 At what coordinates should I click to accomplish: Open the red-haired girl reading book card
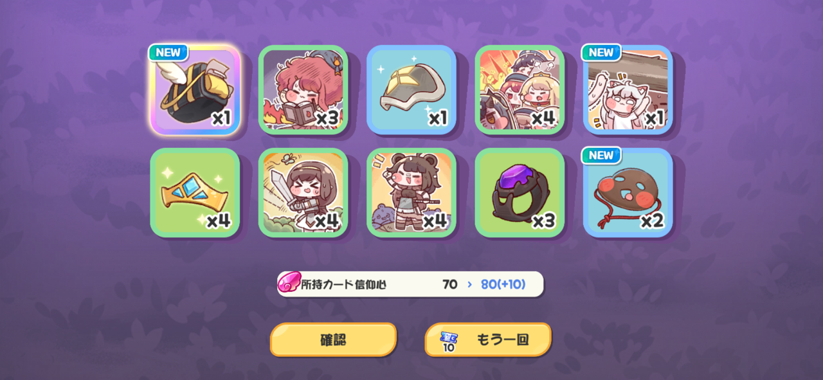click(303, 89)
